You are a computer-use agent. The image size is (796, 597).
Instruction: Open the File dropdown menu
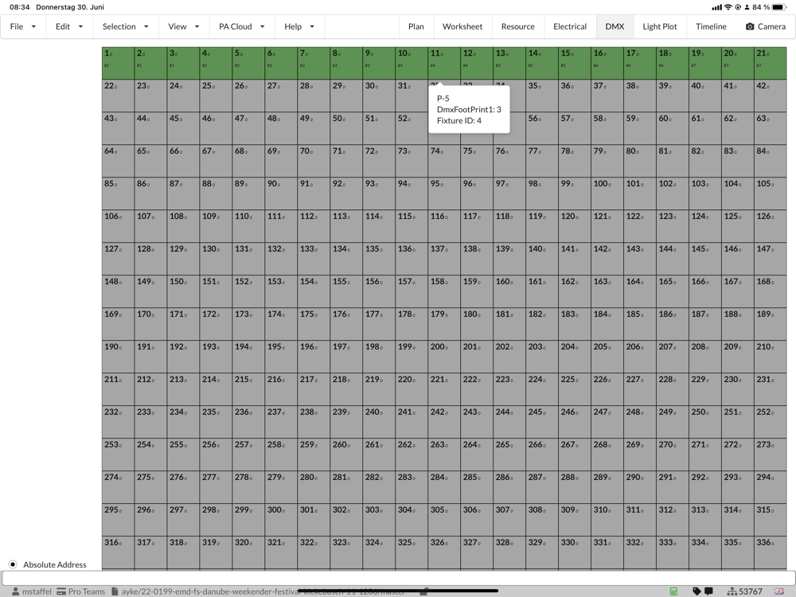coord(23,26)
